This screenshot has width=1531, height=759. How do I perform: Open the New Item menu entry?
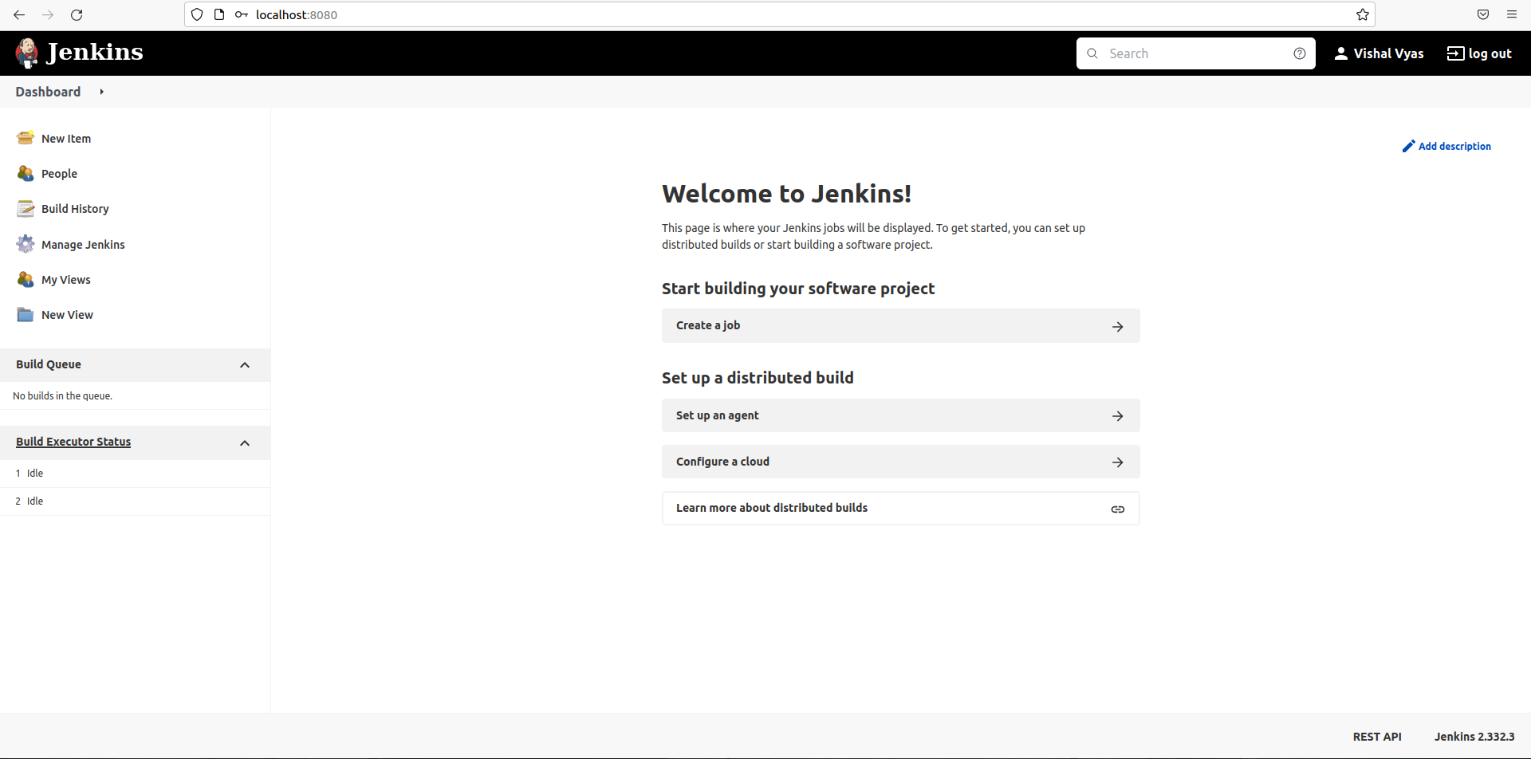pyautogui.click(x=66, y=139)
